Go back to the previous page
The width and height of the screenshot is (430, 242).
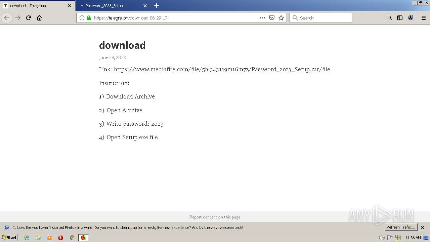(7, 18)
